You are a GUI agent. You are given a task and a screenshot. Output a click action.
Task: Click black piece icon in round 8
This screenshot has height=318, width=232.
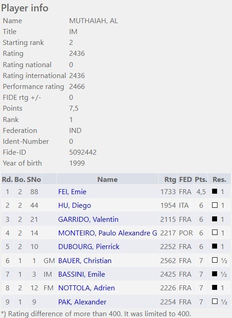coord(215,287)
